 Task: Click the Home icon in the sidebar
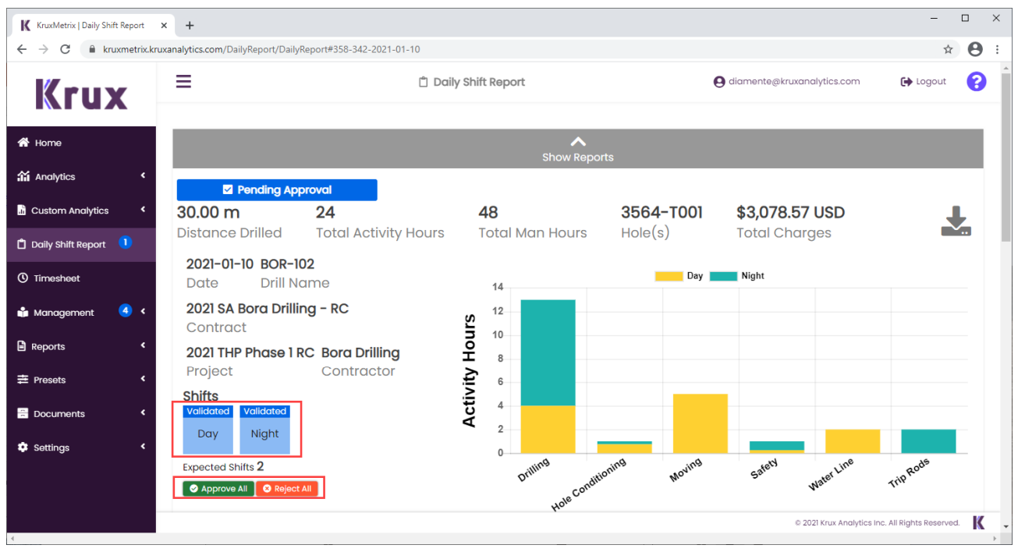pos(23,143)
